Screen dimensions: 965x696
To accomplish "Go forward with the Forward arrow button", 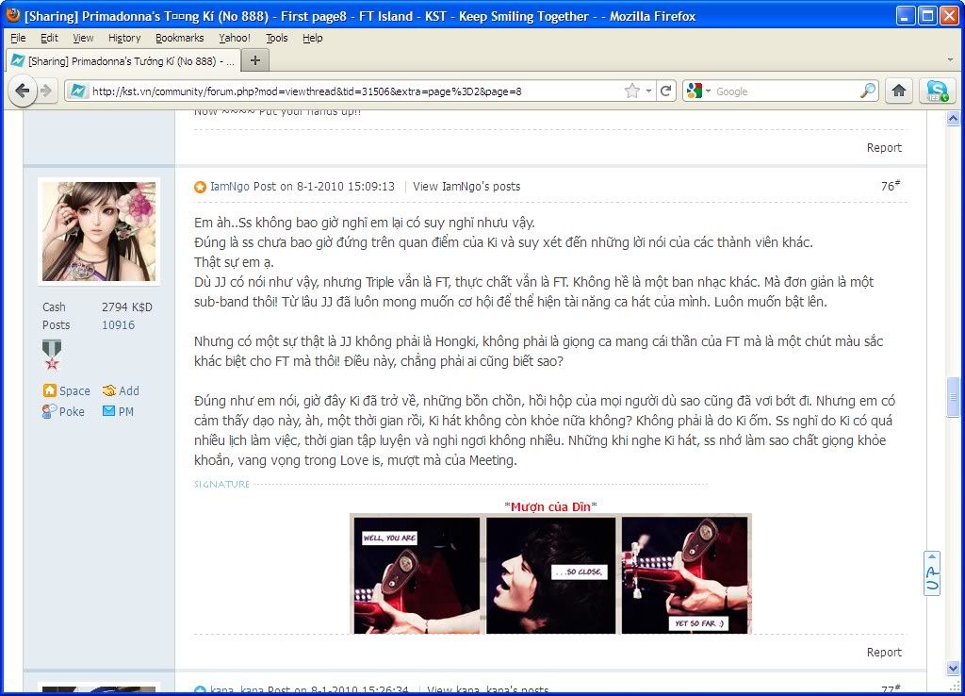I will click(x=46, y=91).
